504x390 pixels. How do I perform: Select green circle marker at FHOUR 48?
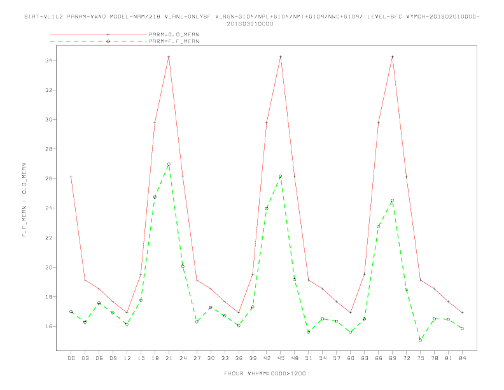(x=295, y=279)
